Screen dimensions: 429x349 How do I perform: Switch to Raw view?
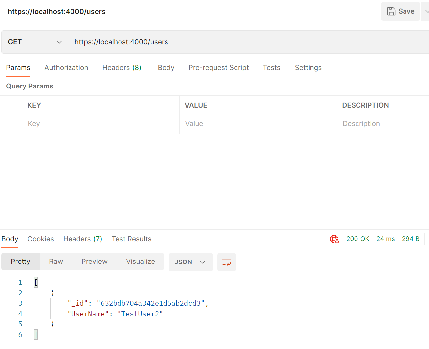point(56,262)
